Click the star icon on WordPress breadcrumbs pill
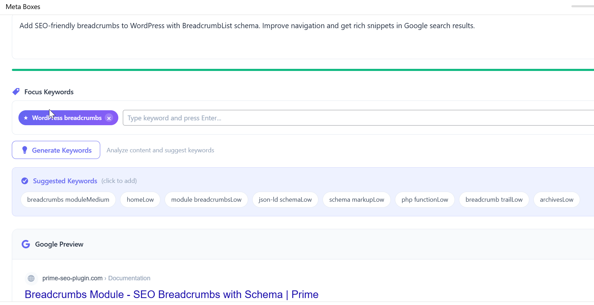The image size is (594, 305). pyautogui.click(x=25, y=118)
